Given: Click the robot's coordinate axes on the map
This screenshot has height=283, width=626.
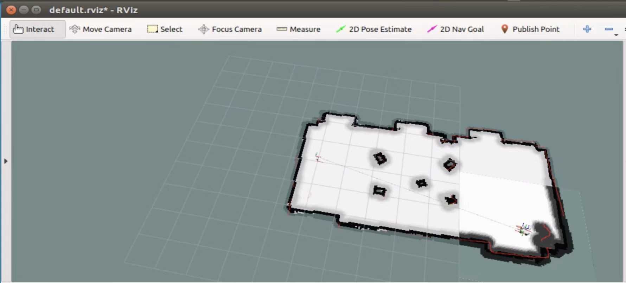Looking at the screenshot, I should point(523,229).
